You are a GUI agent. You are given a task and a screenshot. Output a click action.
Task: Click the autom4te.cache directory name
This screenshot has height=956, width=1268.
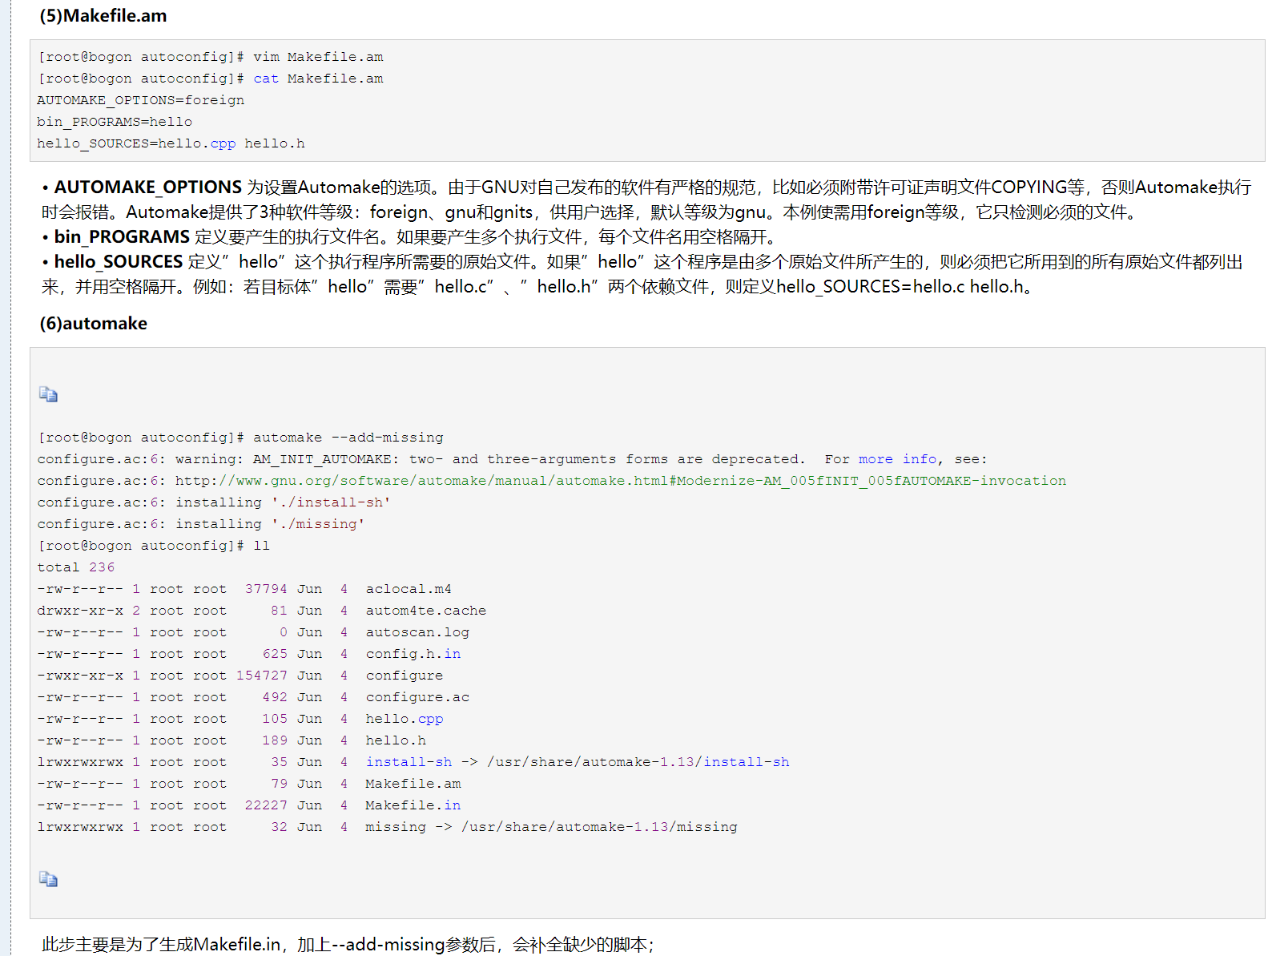click(x=426, y=611)
